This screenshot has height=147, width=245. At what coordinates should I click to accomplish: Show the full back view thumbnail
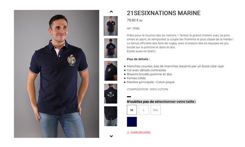pos(111,48)
